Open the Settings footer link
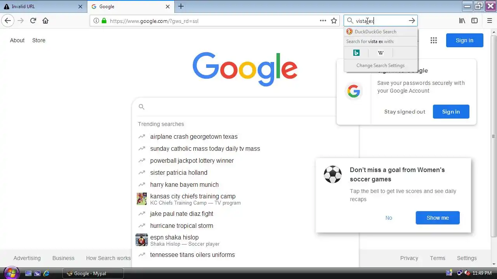This screenshot has width=497, height=279. (467, 258)
